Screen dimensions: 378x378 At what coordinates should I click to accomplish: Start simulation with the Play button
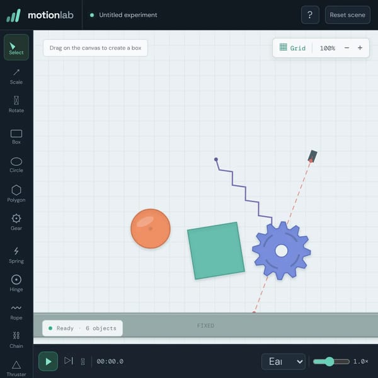[x=48, y=361]
